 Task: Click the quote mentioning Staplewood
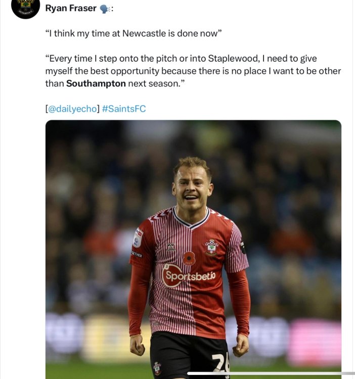coord(192,71)
